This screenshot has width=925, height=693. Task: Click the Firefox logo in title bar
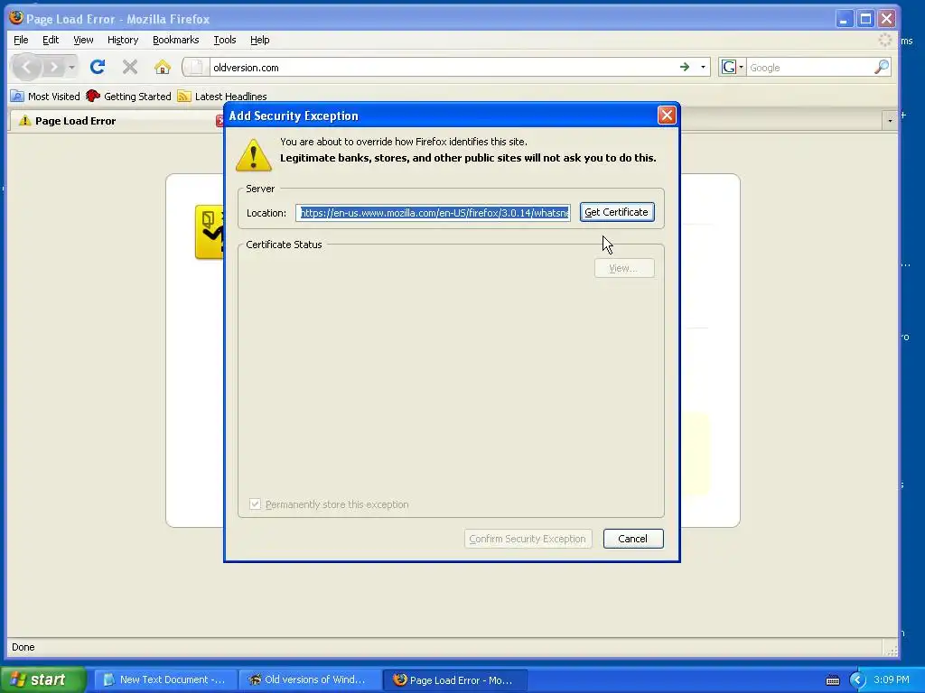click(x=16, y=18)
